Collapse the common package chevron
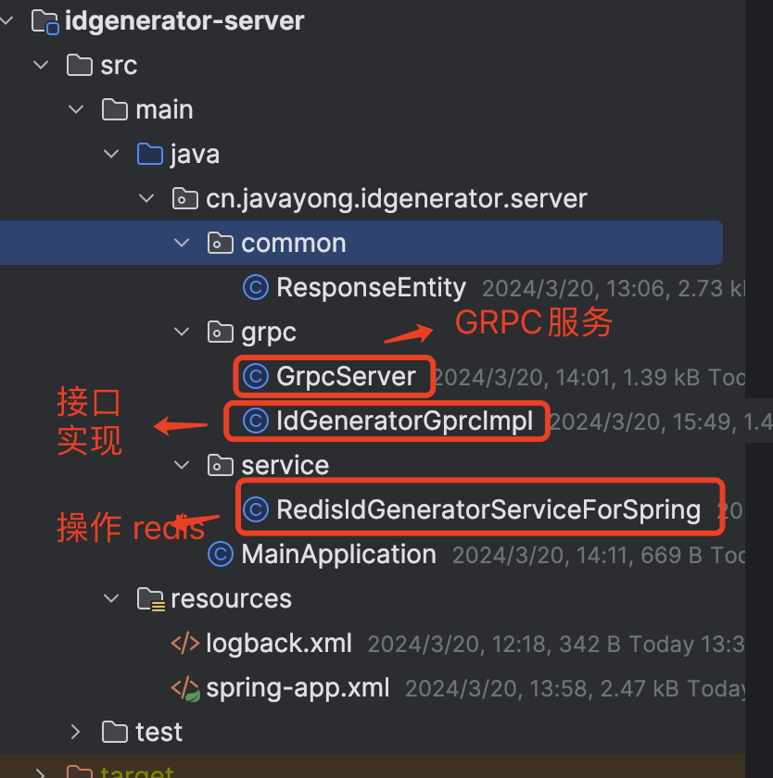The height and width of the screenshot is (778, 773). pos(181,244)
